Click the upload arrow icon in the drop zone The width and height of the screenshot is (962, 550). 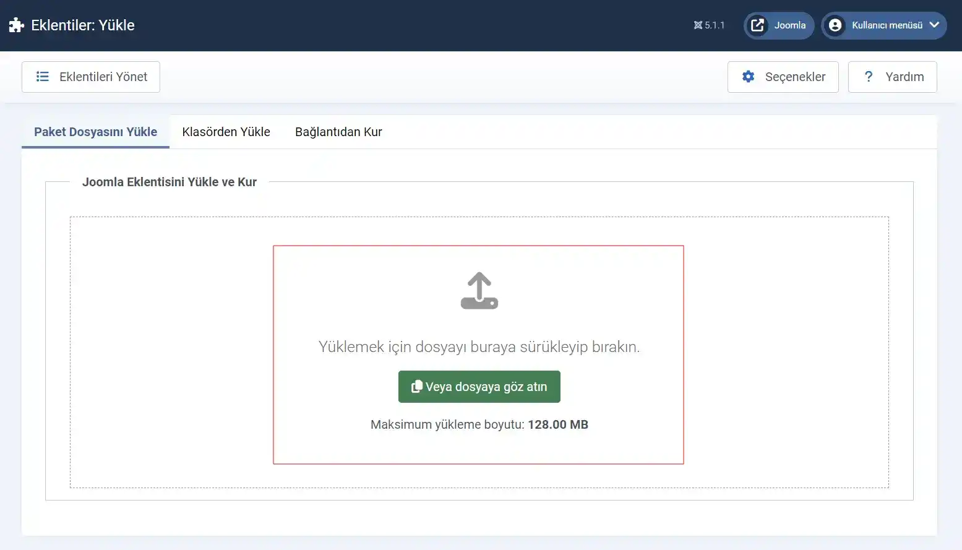click(479, 290)
